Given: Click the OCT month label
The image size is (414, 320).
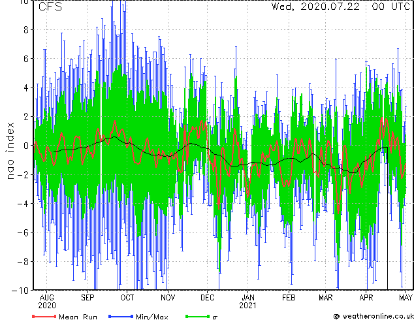Looking at the screenshot, I should tap(127, 298).
